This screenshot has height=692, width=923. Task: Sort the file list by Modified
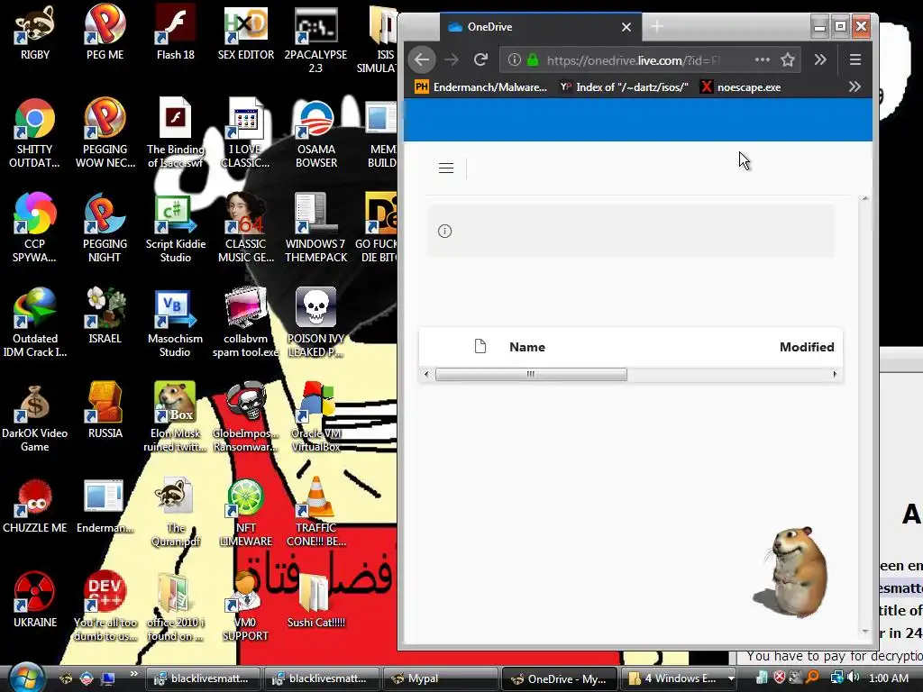(x=807, y=347)
